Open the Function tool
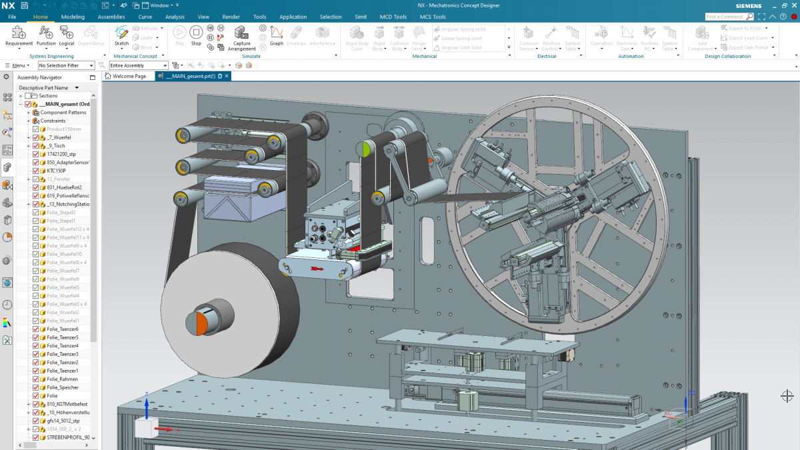 click(46, 37)
